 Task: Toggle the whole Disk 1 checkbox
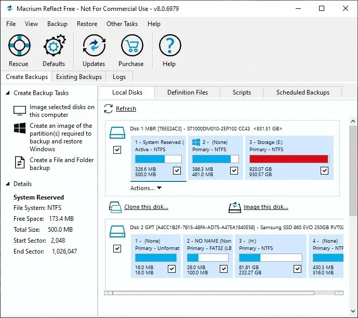pyautogui.click(x=117, y=150)
